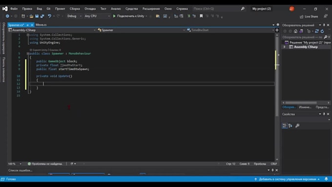Click the Navigate Backward toolbar icon
332x187 pixels.
(x=7, y=16)
